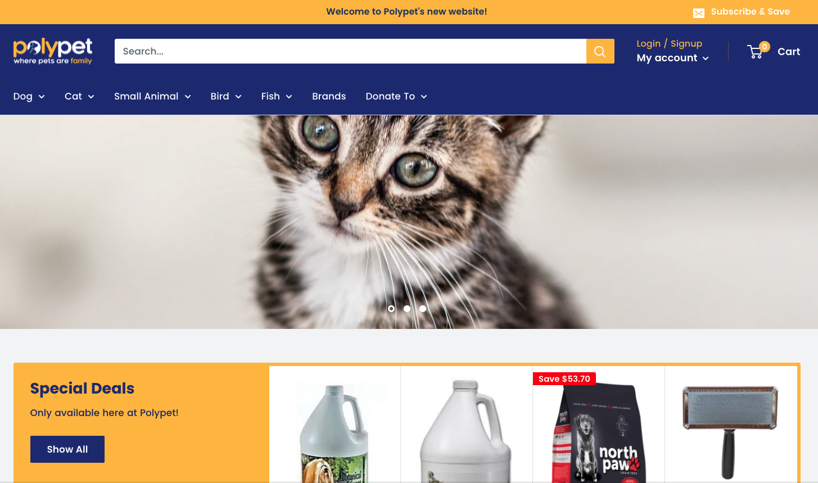Click the Show All button
818x483 pixels.
point(67,449)
